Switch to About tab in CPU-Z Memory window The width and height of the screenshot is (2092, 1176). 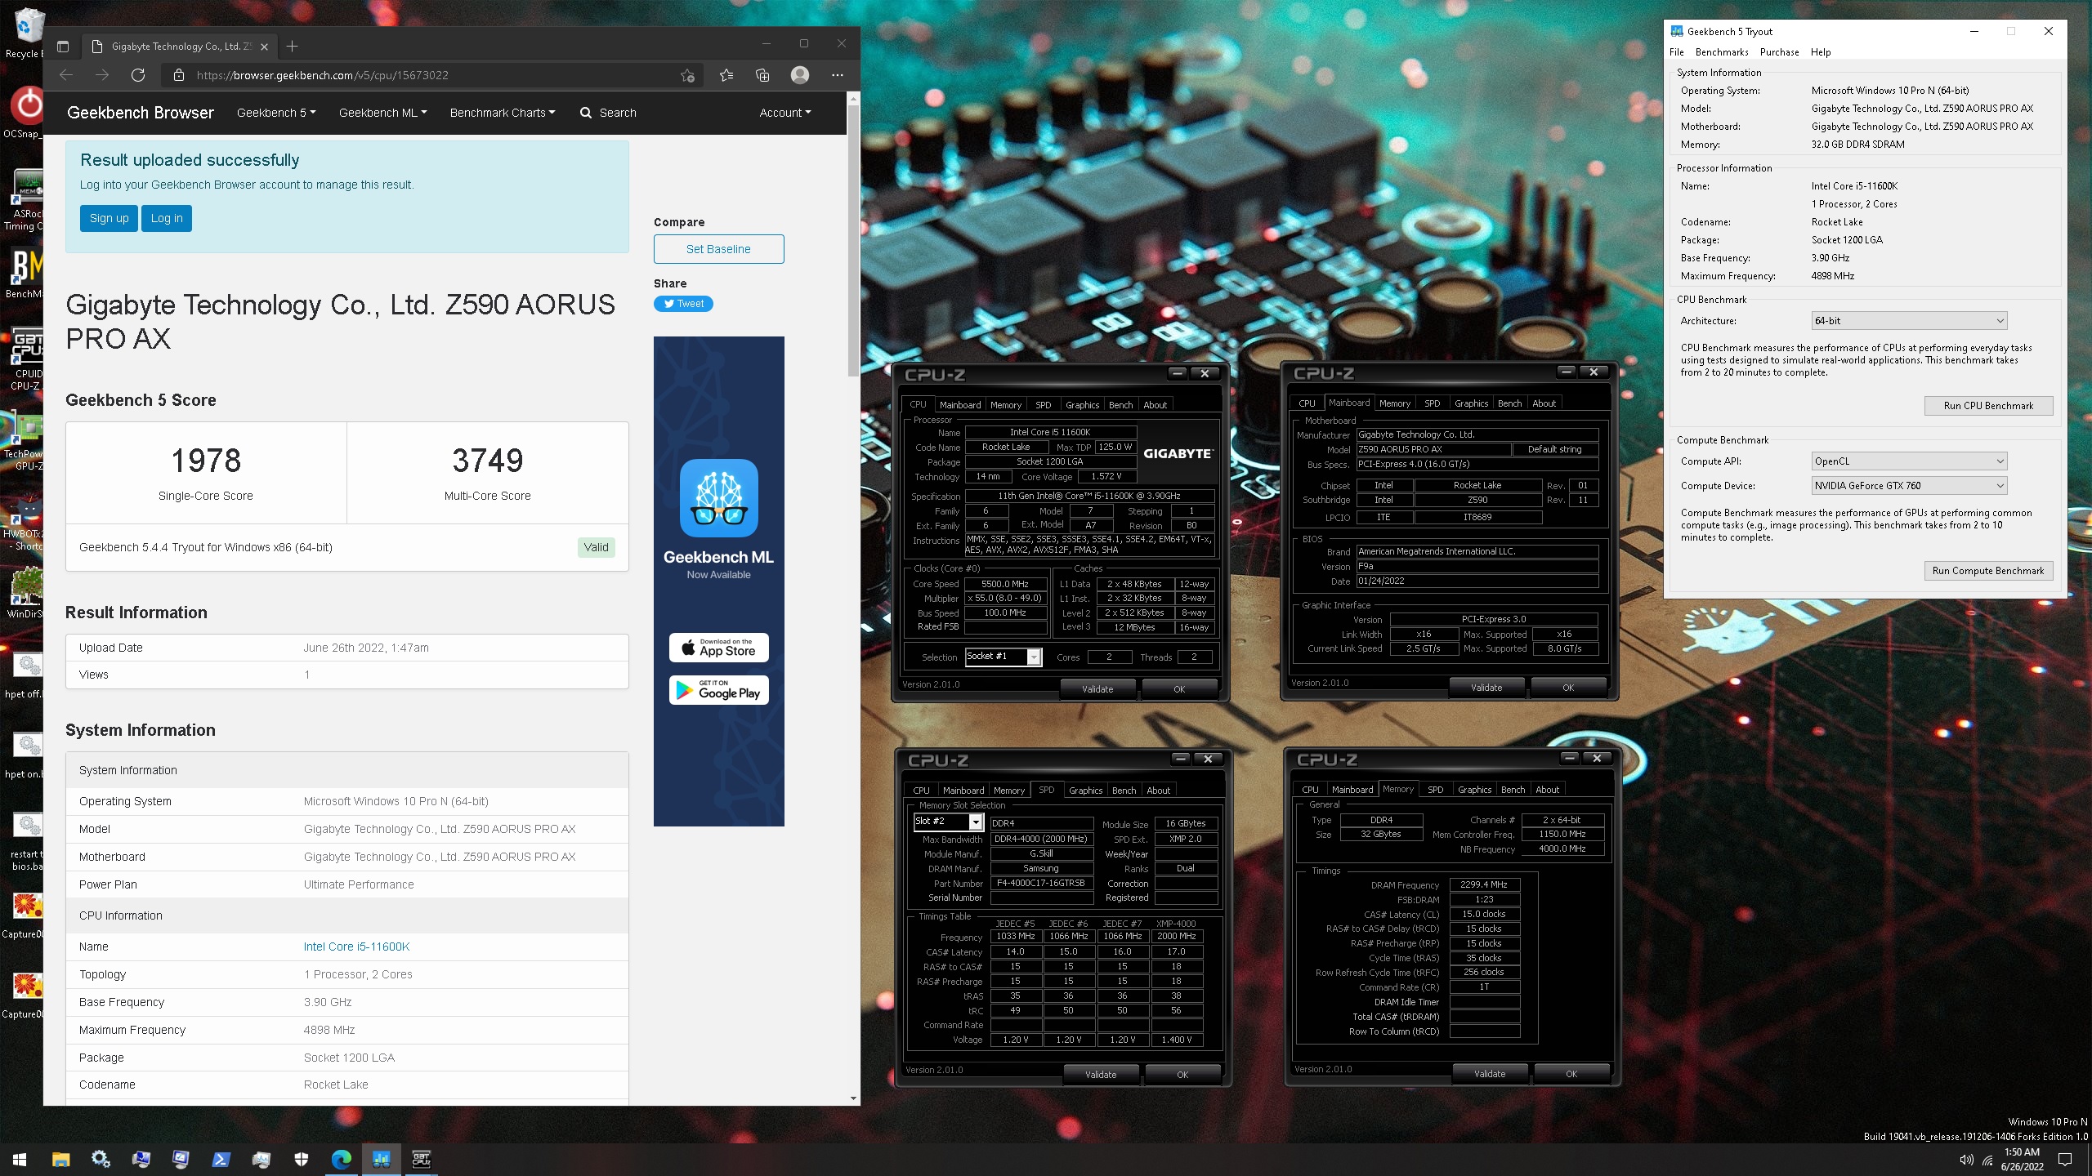click(1547, 790)
